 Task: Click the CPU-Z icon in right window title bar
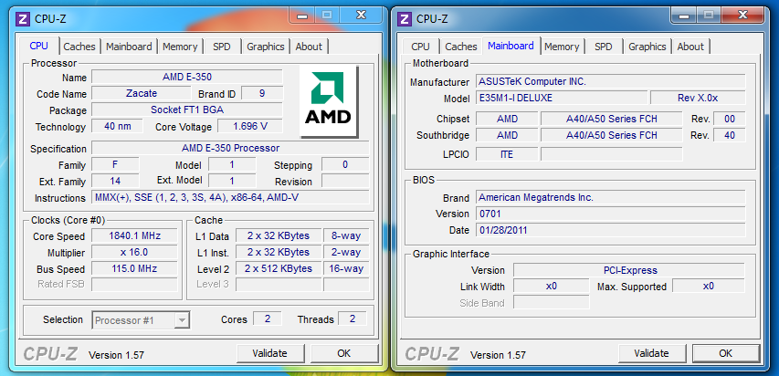pyautogui.click(x=405, y=19)
